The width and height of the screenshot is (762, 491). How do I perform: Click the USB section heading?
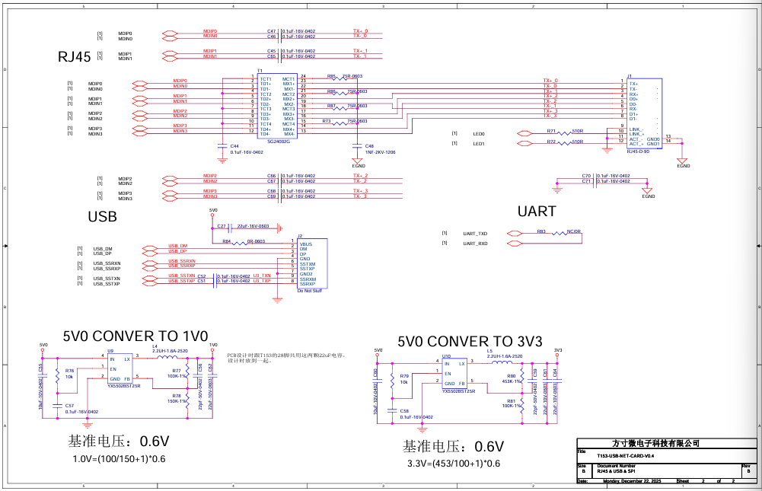[x=103, y=217]
